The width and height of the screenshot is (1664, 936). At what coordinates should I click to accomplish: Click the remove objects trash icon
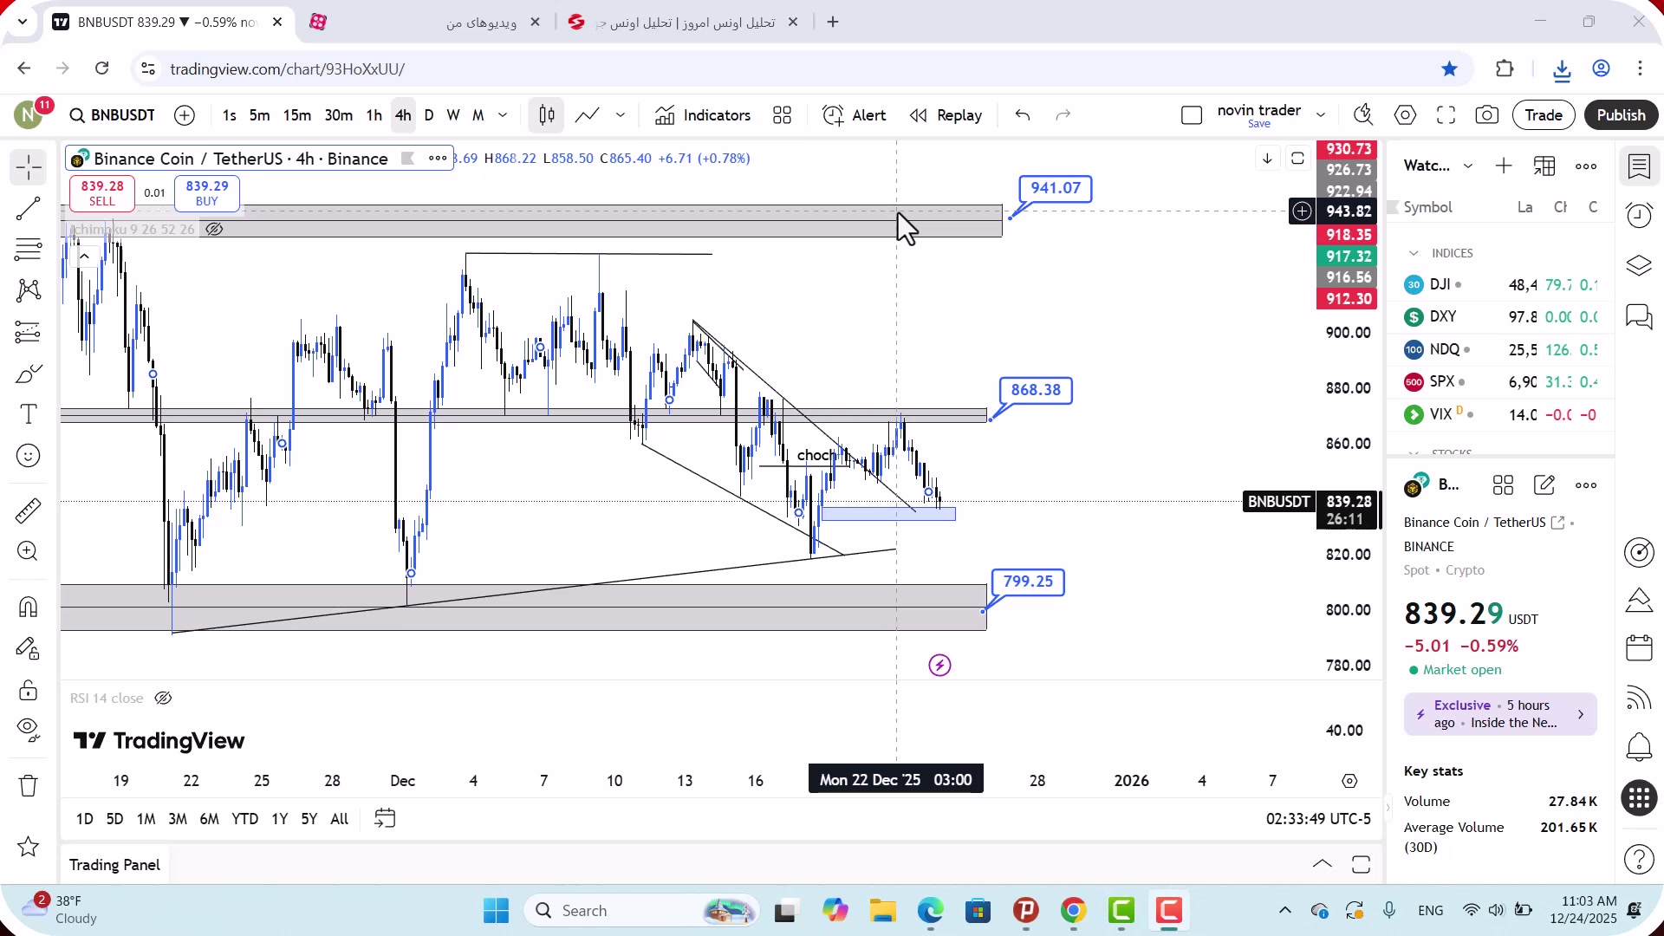pyautogui.click(x=29, y=786)
